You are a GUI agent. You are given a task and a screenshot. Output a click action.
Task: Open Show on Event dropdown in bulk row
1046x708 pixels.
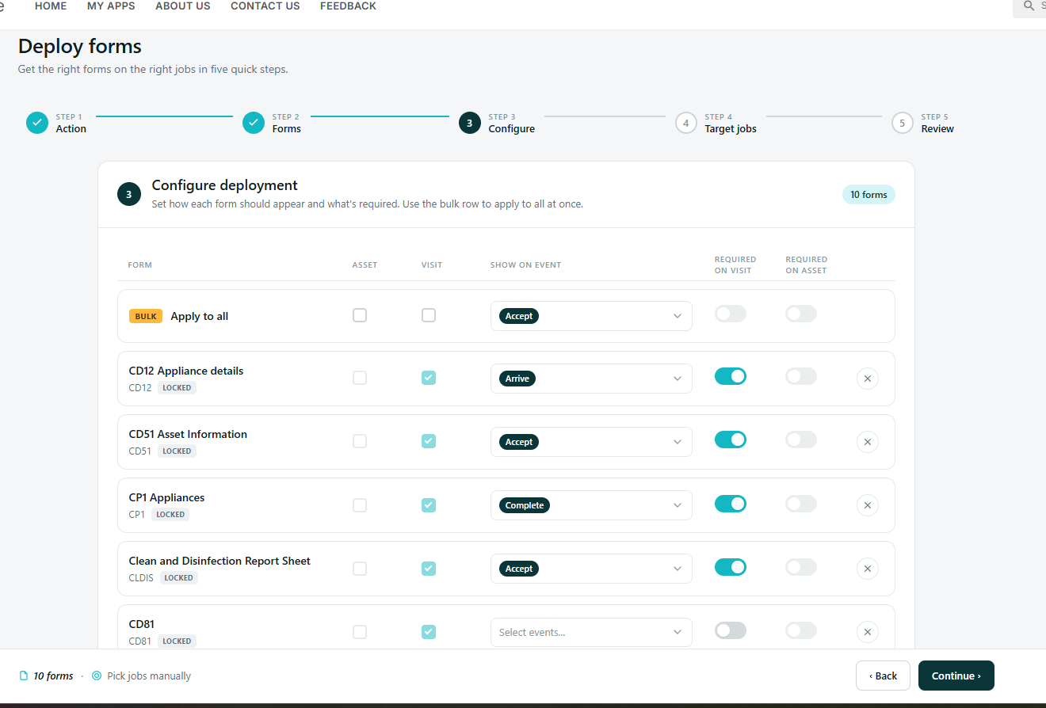591,316
